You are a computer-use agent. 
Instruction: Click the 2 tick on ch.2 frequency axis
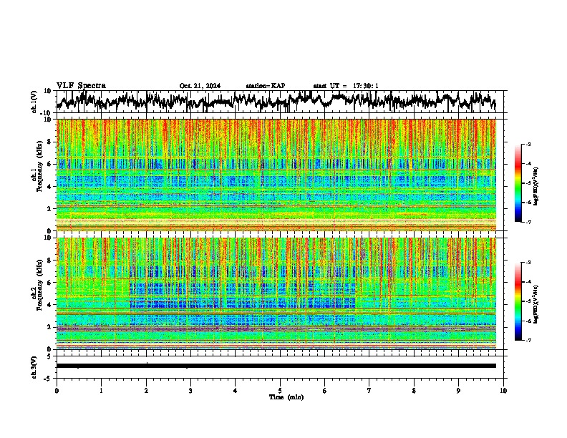(x=50, y=327)
